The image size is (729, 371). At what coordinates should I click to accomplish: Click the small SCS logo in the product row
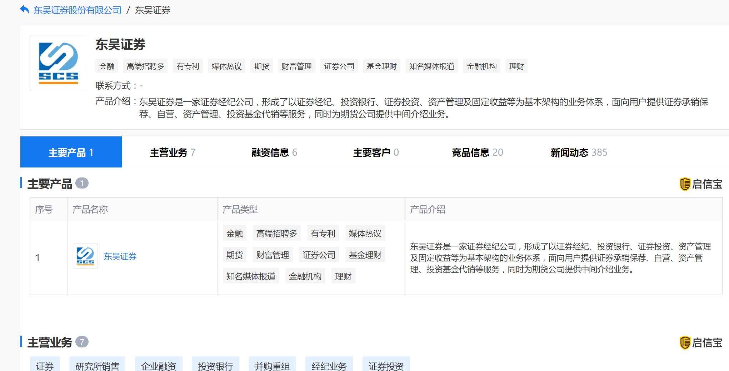(x=85, y=256)
